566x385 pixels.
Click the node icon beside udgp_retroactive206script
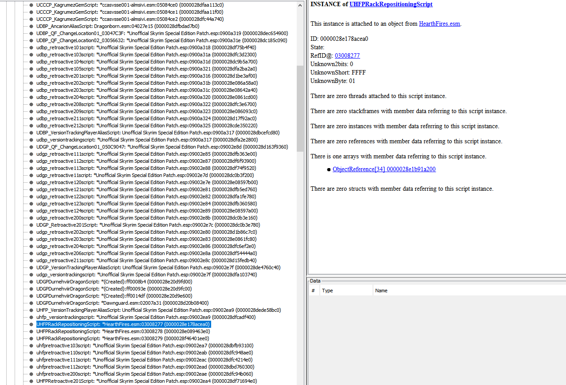point(31,253)
